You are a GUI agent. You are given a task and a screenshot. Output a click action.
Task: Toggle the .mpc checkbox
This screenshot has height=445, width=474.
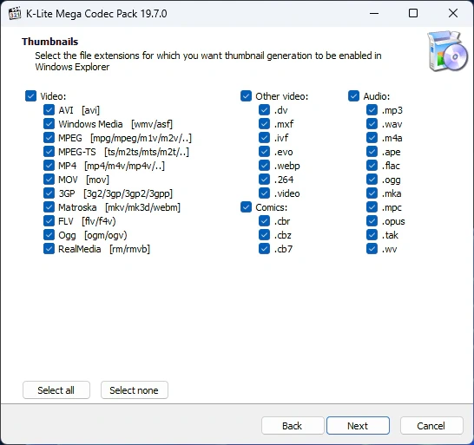(x=372, y=207)
